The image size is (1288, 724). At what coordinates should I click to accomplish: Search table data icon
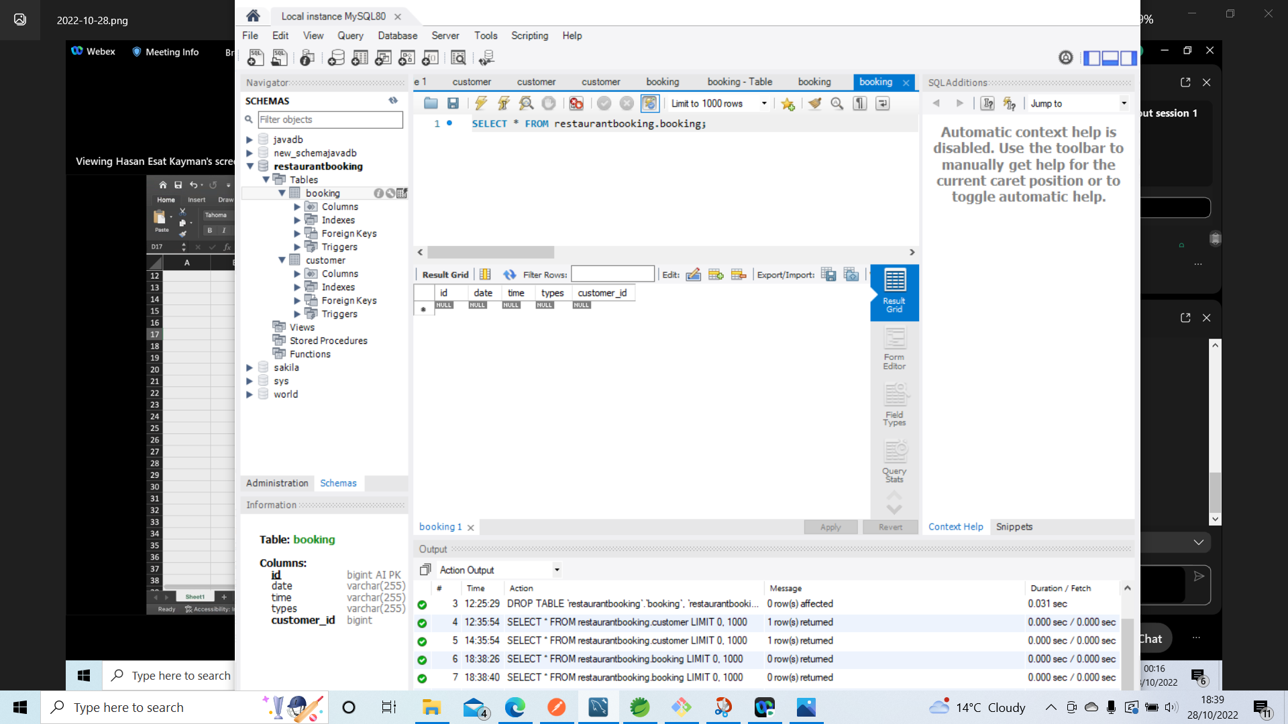(458, 58)
